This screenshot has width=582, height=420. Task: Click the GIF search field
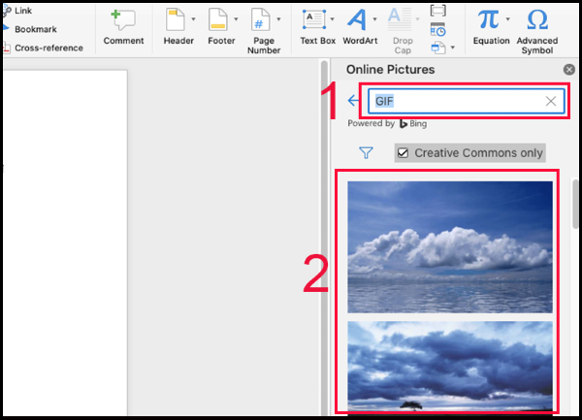(x=456, y=101)
